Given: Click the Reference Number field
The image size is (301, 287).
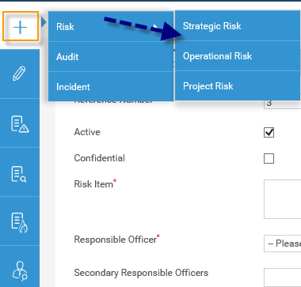Looking at the screenshot, I should (x=282, y=104).
